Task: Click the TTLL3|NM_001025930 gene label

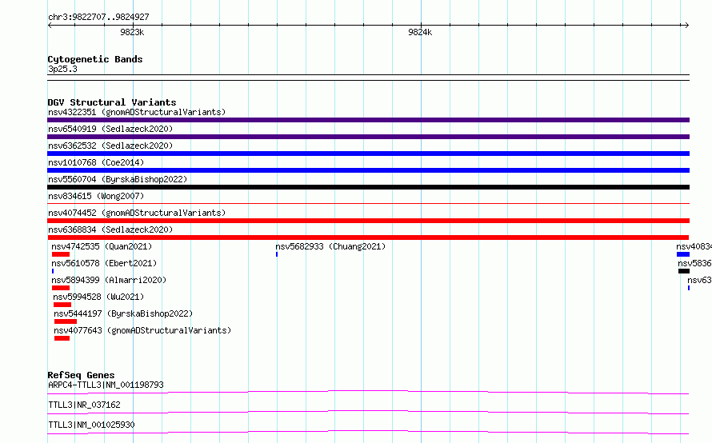Action: pos(91,425)
